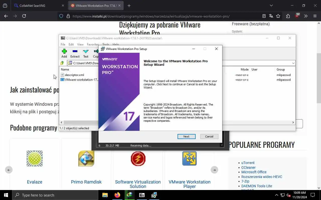Reload the current web page
Screen dimensions: 321x200
tap(24, 16)
